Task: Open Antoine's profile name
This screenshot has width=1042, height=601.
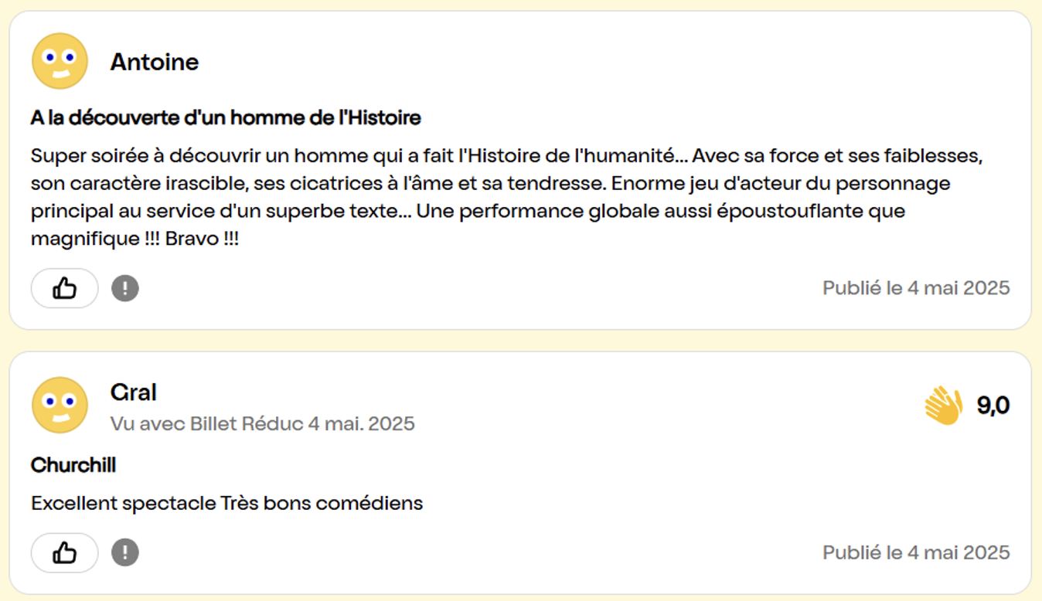Action: 155,62
